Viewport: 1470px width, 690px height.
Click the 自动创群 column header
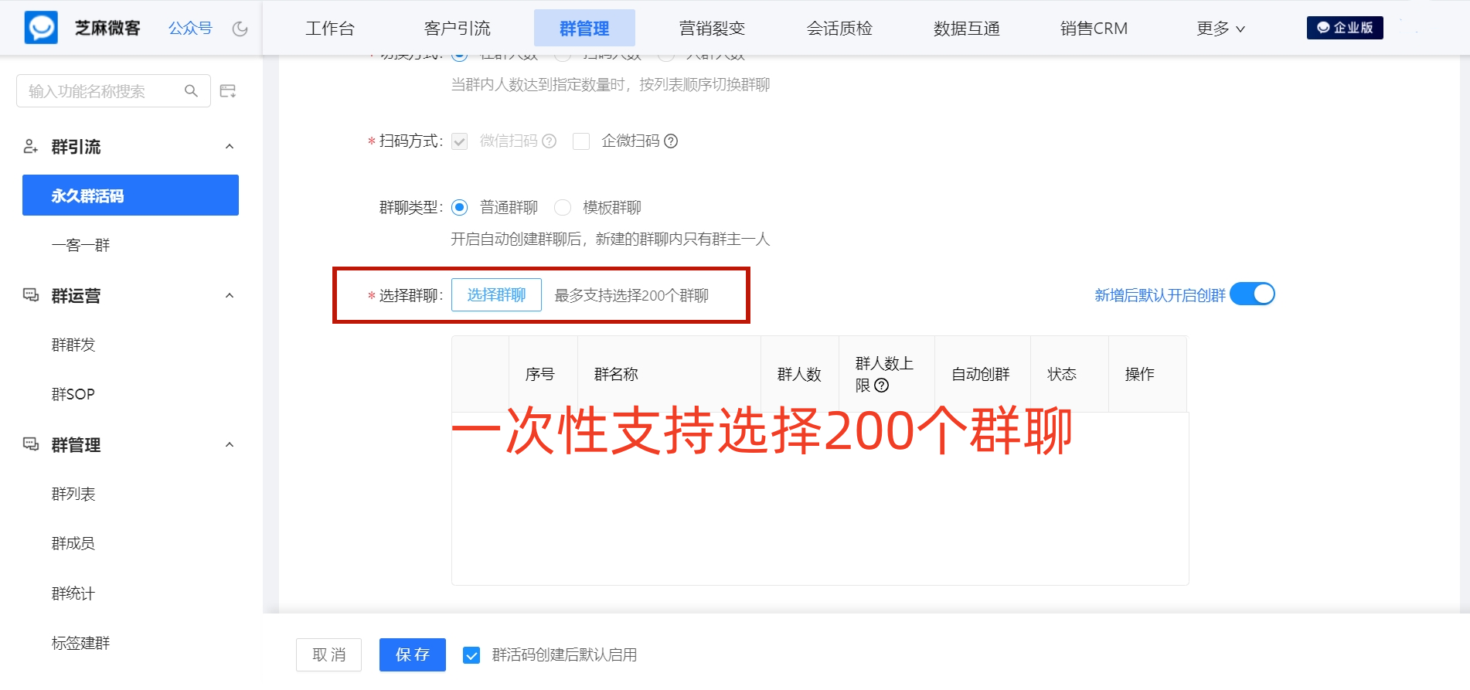click(981, 374)
